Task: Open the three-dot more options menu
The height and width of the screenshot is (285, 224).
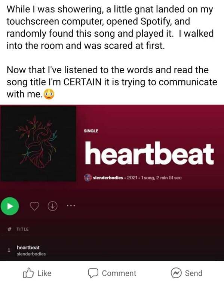Action: pyautogui.click(x=71, y=206)
